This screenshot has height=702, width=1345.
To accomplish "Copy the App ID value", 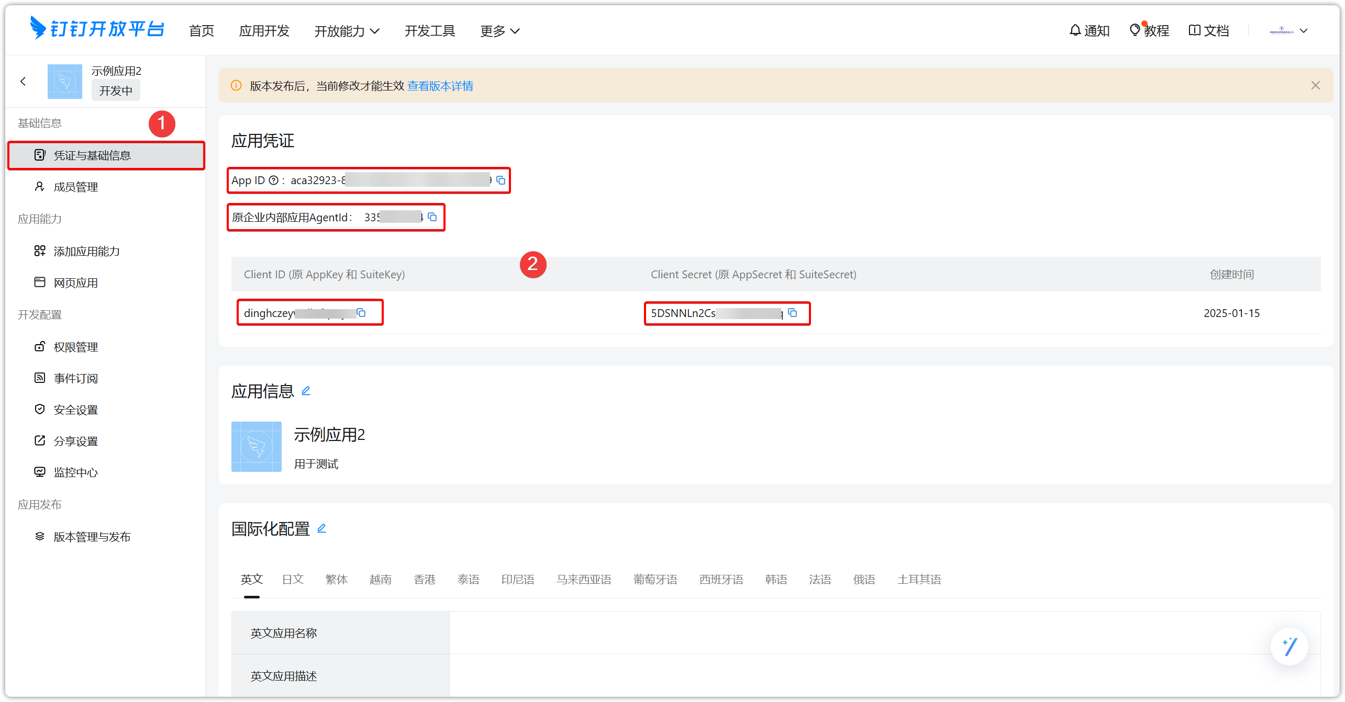I will [x=501, y=180].
